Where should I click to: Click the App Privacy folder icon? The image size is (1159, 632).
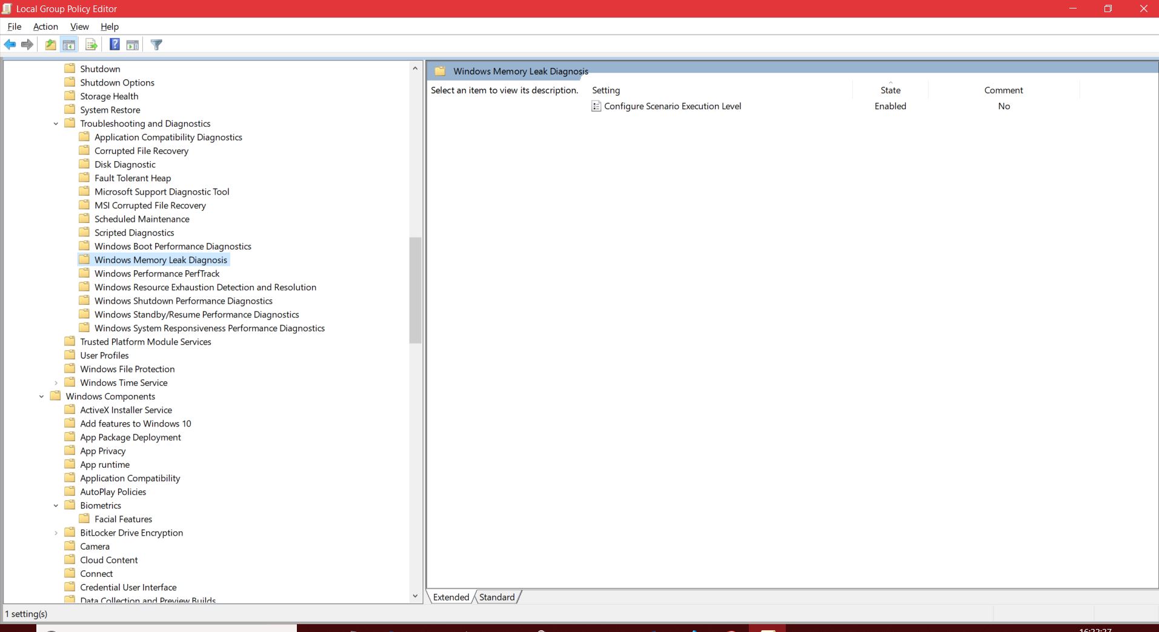click(70, 450)
